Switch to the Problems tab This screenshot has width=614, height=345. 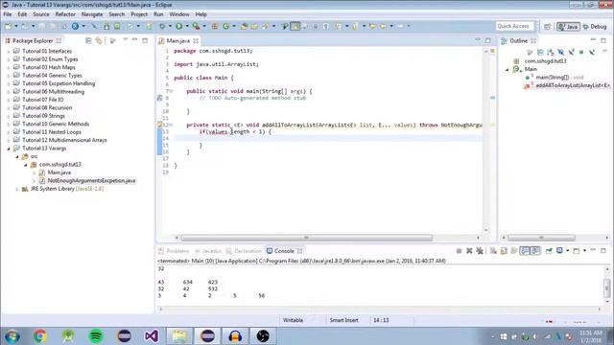click(174, 251)
